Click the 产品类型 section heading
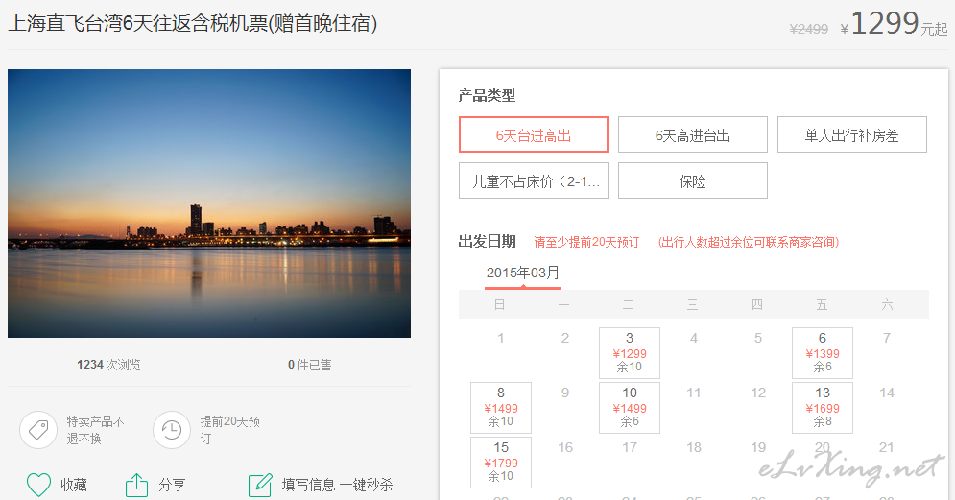This screenshot has height=500, width=955. click(x=487, y=96)
